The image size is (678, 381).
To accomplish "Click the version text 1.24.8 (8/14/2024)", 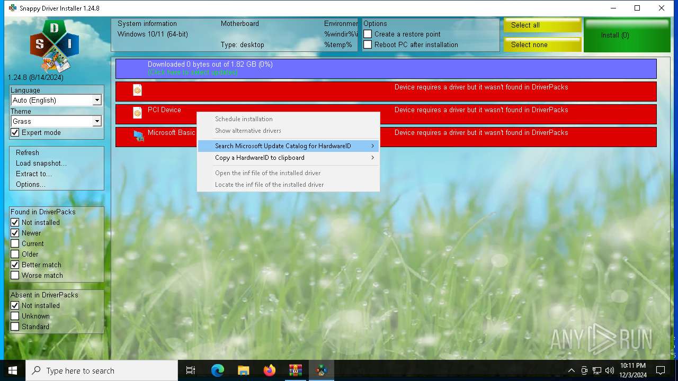I will 35,78.
